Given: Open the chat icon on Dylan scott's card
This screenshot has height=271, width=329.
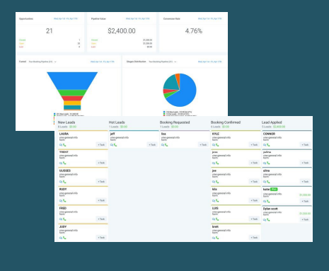Looking at the screenshot, I should click(265, 220).
